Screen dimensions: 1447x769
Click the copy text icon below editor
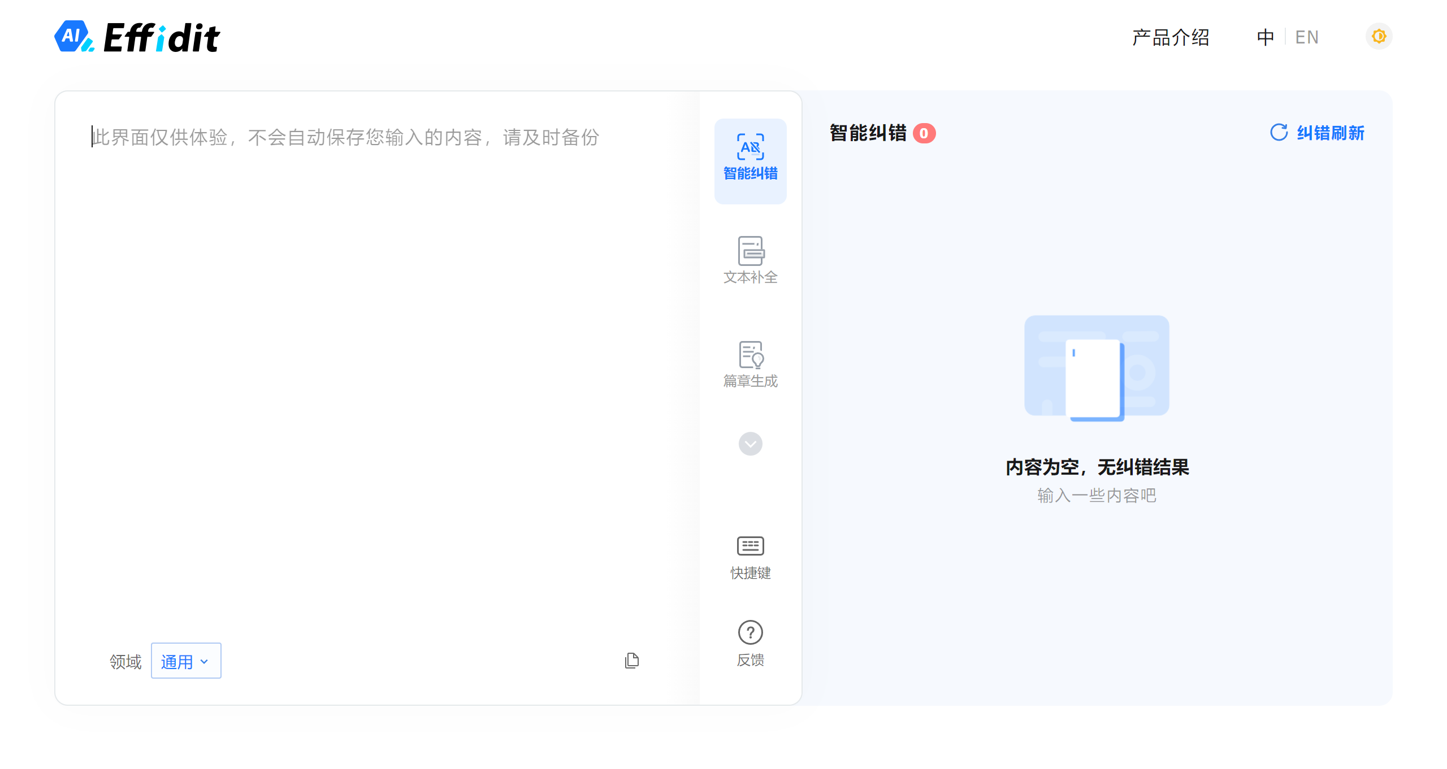632,661
